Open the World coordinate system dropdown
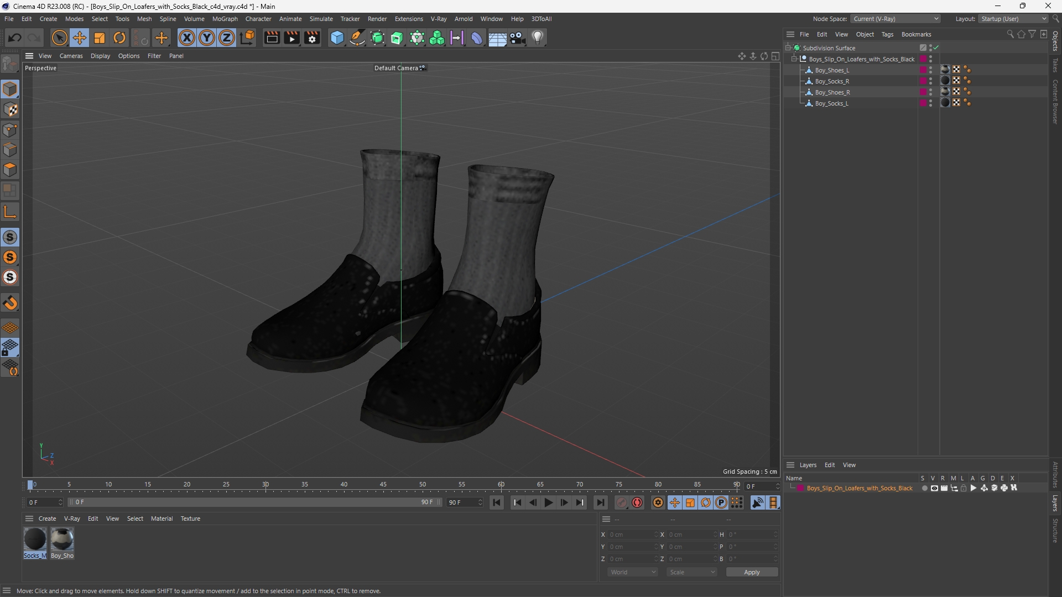Viewport: 1062px width, 597px height. click(x=632, y=572)
